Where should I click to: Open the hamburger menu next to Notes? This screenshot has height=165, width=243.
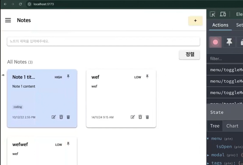pos(8,20)
